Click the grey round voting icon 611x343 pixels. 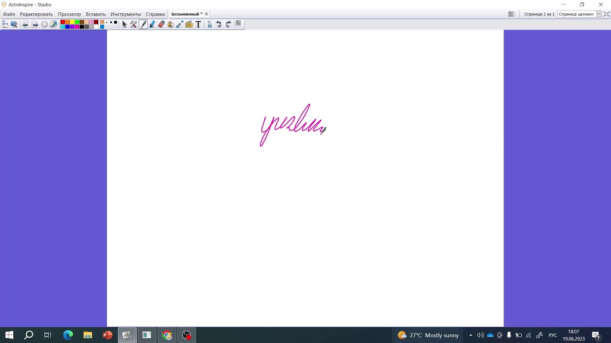[x=44, y=24]
